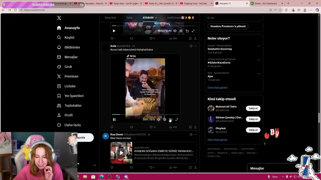Reload the page in browser toolbar
Screen dimensions: 321x180
click(15, 10)
